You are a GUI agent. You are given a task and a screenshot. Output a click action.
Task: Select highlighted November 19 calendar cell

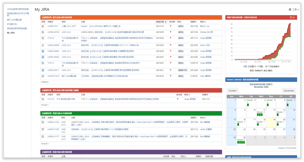(x=271, y=123)
